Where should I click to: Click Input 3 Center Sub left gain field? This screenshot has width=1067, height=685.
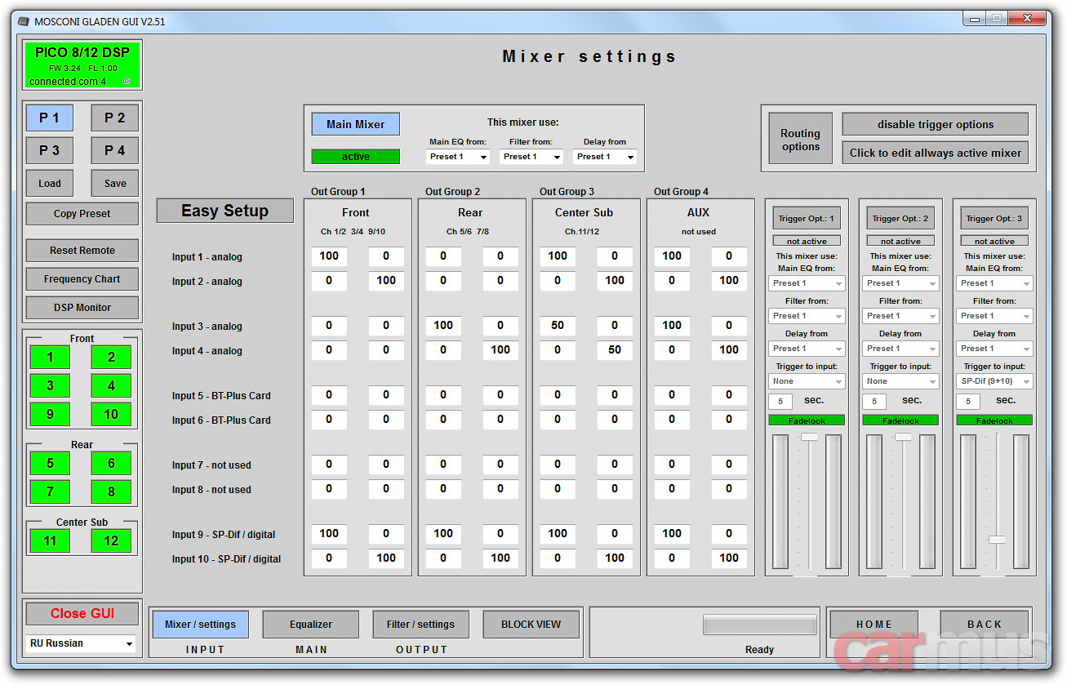pos(558,325)
